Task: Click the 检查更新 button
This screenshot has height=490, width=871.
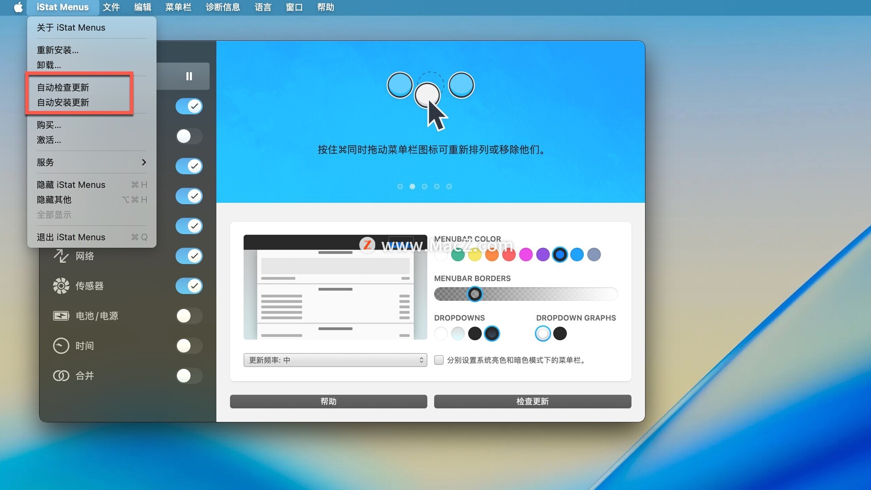Action: click(x=533, y=402)
